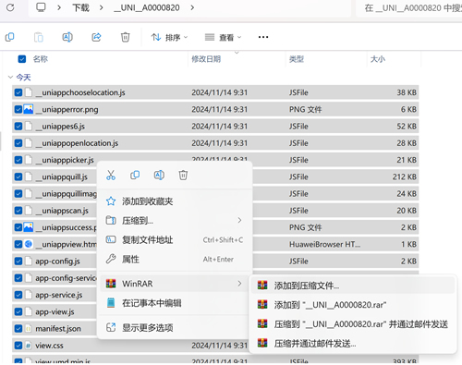Click the image icon of _uniappsuccess file
This screenshot has height=365, width=462.
29,227
